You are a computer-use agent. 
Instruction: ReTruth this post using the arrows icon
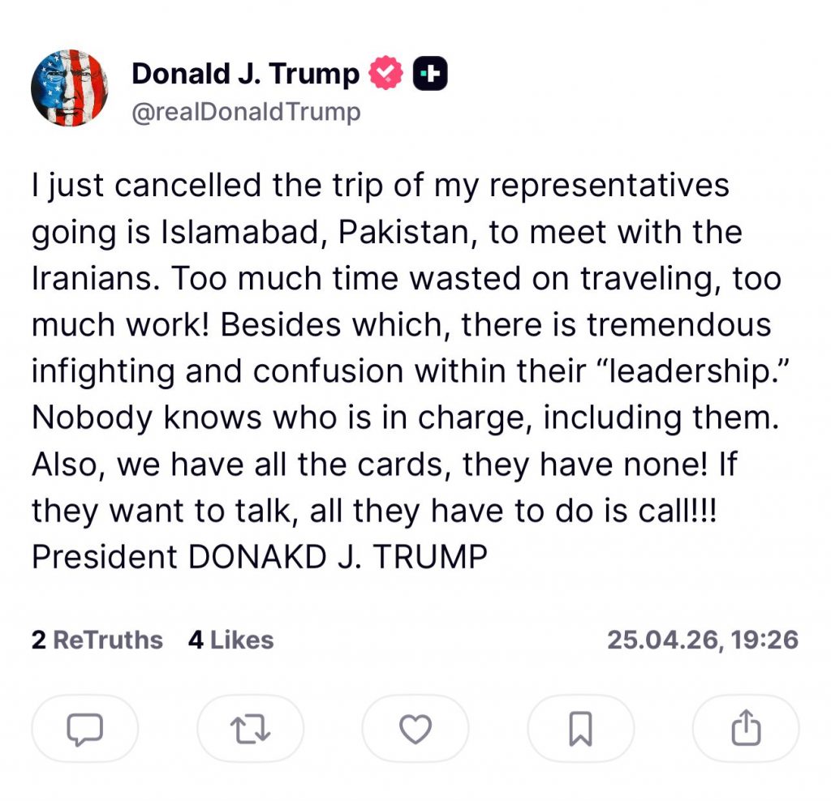[x=249, y=729]
